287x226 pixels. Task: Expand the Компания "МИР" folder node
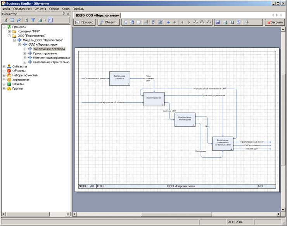9,31
